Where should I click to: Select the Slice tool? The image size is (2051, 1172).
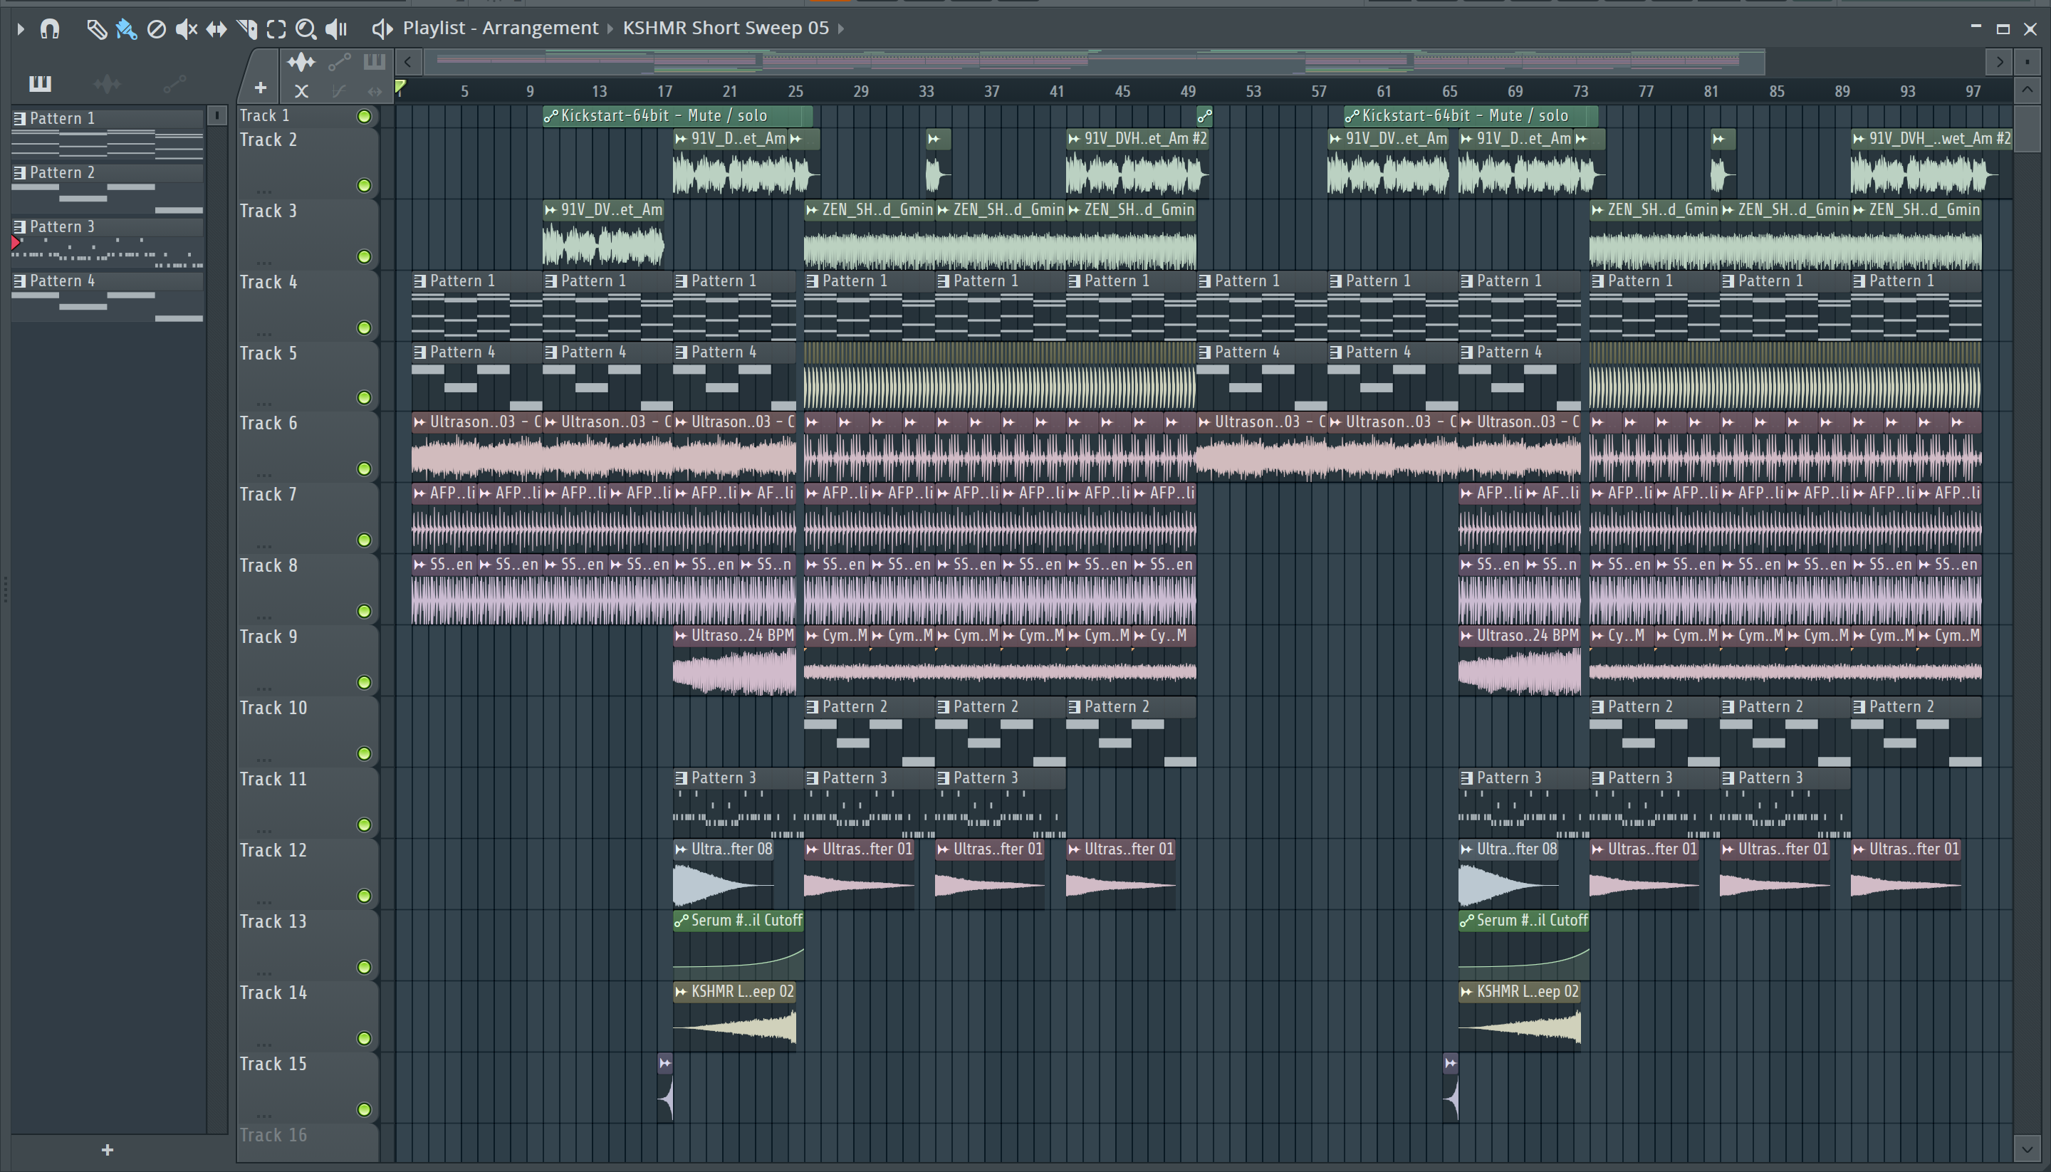(x=247, y=29)
